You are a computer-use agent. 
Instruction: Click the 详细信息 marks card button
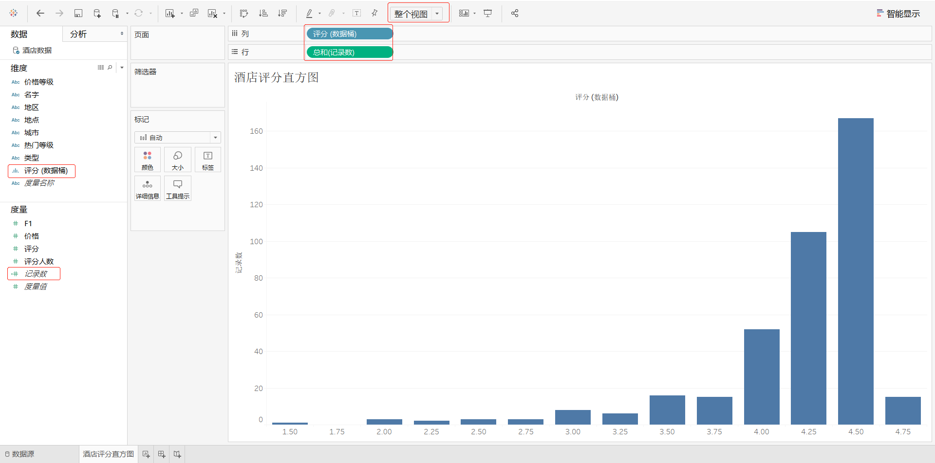point(148,189)
